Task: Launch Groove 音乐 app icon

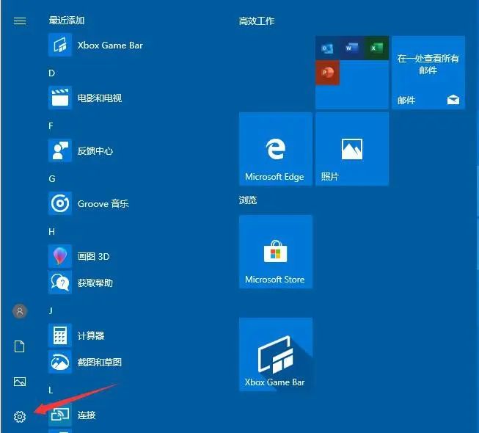Action: tap(60, 203)
